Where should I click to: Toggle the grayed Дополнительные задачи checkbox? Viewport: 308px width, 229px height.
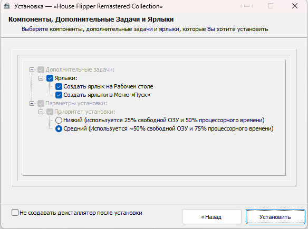coord(41,69)
